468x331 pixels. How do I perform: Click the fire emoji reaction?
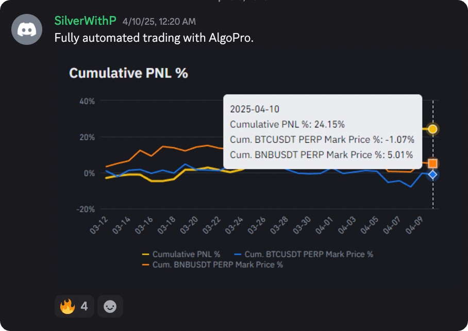(x=74, y=306)
